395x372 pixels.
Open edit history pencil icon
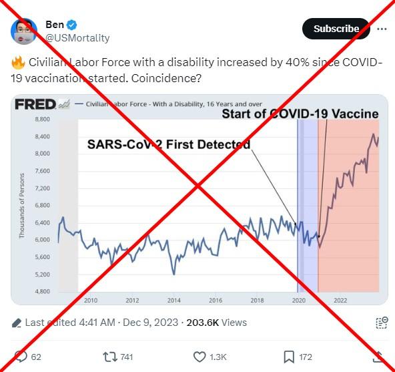tap(17, 323)
